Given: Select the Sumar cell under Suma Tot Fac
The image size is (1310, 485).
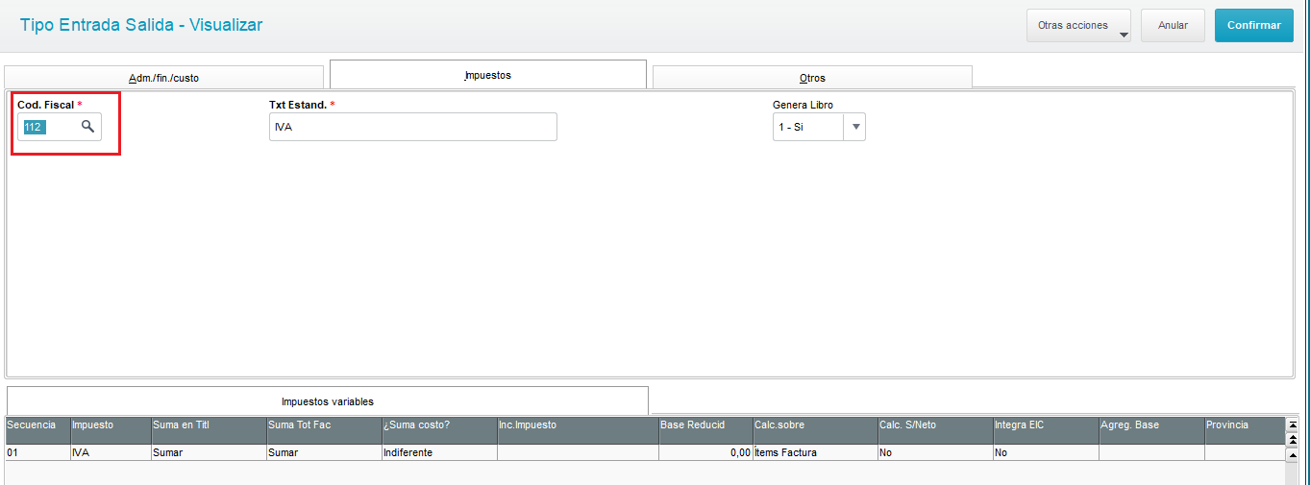Looking at the screenshot, I should pyautogui.click(x=324, y=452).
